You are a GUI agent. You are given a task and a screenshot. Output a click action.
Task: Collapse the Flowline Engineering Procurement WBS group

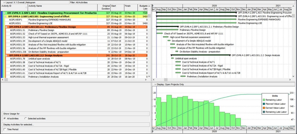click(x=4, y=13)
